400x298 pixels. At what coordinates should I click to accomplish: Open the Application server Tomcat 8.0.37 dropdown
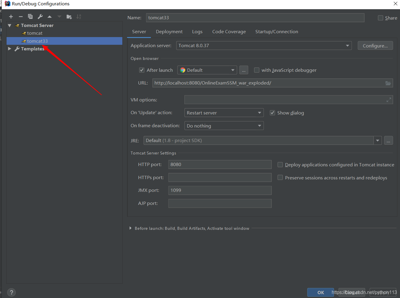point(264,46)
